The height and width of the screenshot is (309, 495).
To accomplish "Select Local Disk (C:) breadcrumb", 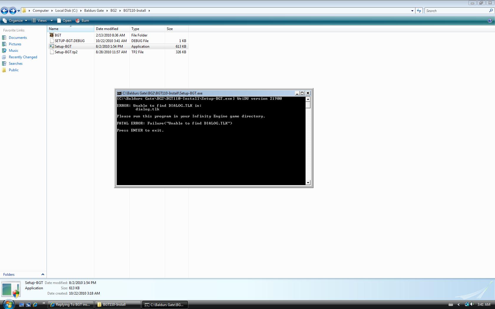I will click(66, 11).
